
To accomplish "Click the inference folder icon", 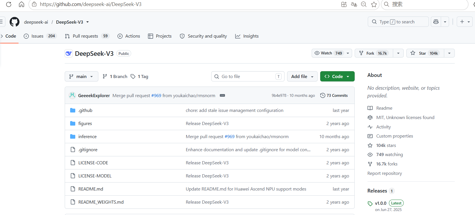I will point(73,136).
